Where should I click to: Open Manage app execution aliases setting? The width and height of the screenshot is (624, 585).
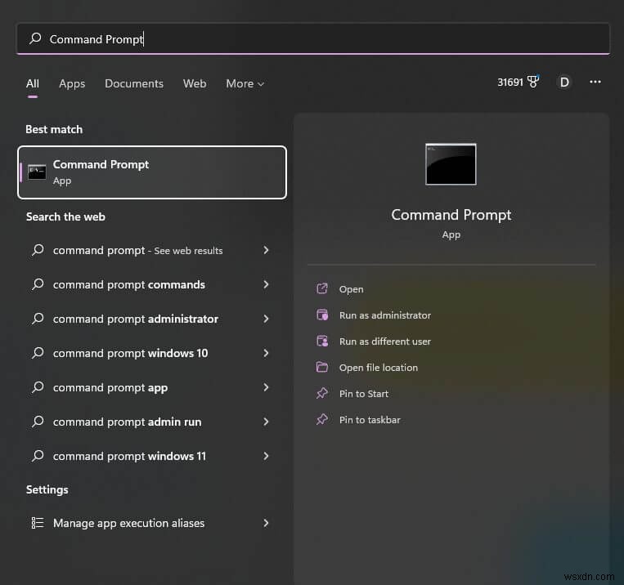coord(128,523)
